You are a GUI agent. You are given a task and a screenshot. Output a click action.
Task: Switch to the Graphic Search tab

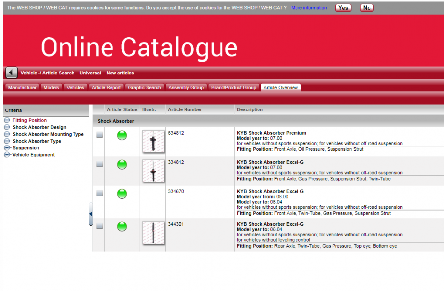(145, 88)
